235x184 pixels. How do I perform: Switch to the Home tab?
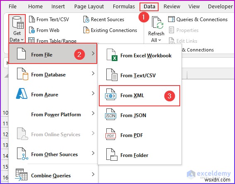(x=35, y=7)
